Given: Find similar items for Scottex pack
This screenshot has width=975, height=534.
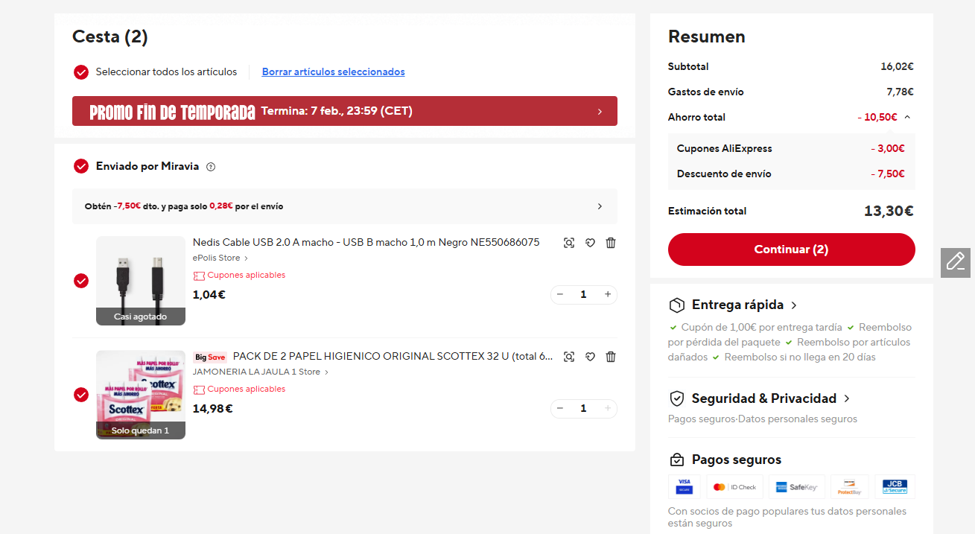Looking at the screenshot, I should tap(569, 357).
